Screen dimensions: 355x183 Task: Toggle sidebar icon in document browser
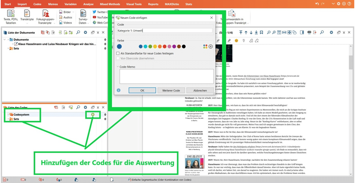pos(302,32)
